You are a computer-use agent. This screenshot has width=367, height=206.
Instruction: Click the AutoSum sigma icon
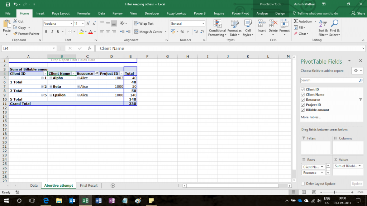pos(296,21)
